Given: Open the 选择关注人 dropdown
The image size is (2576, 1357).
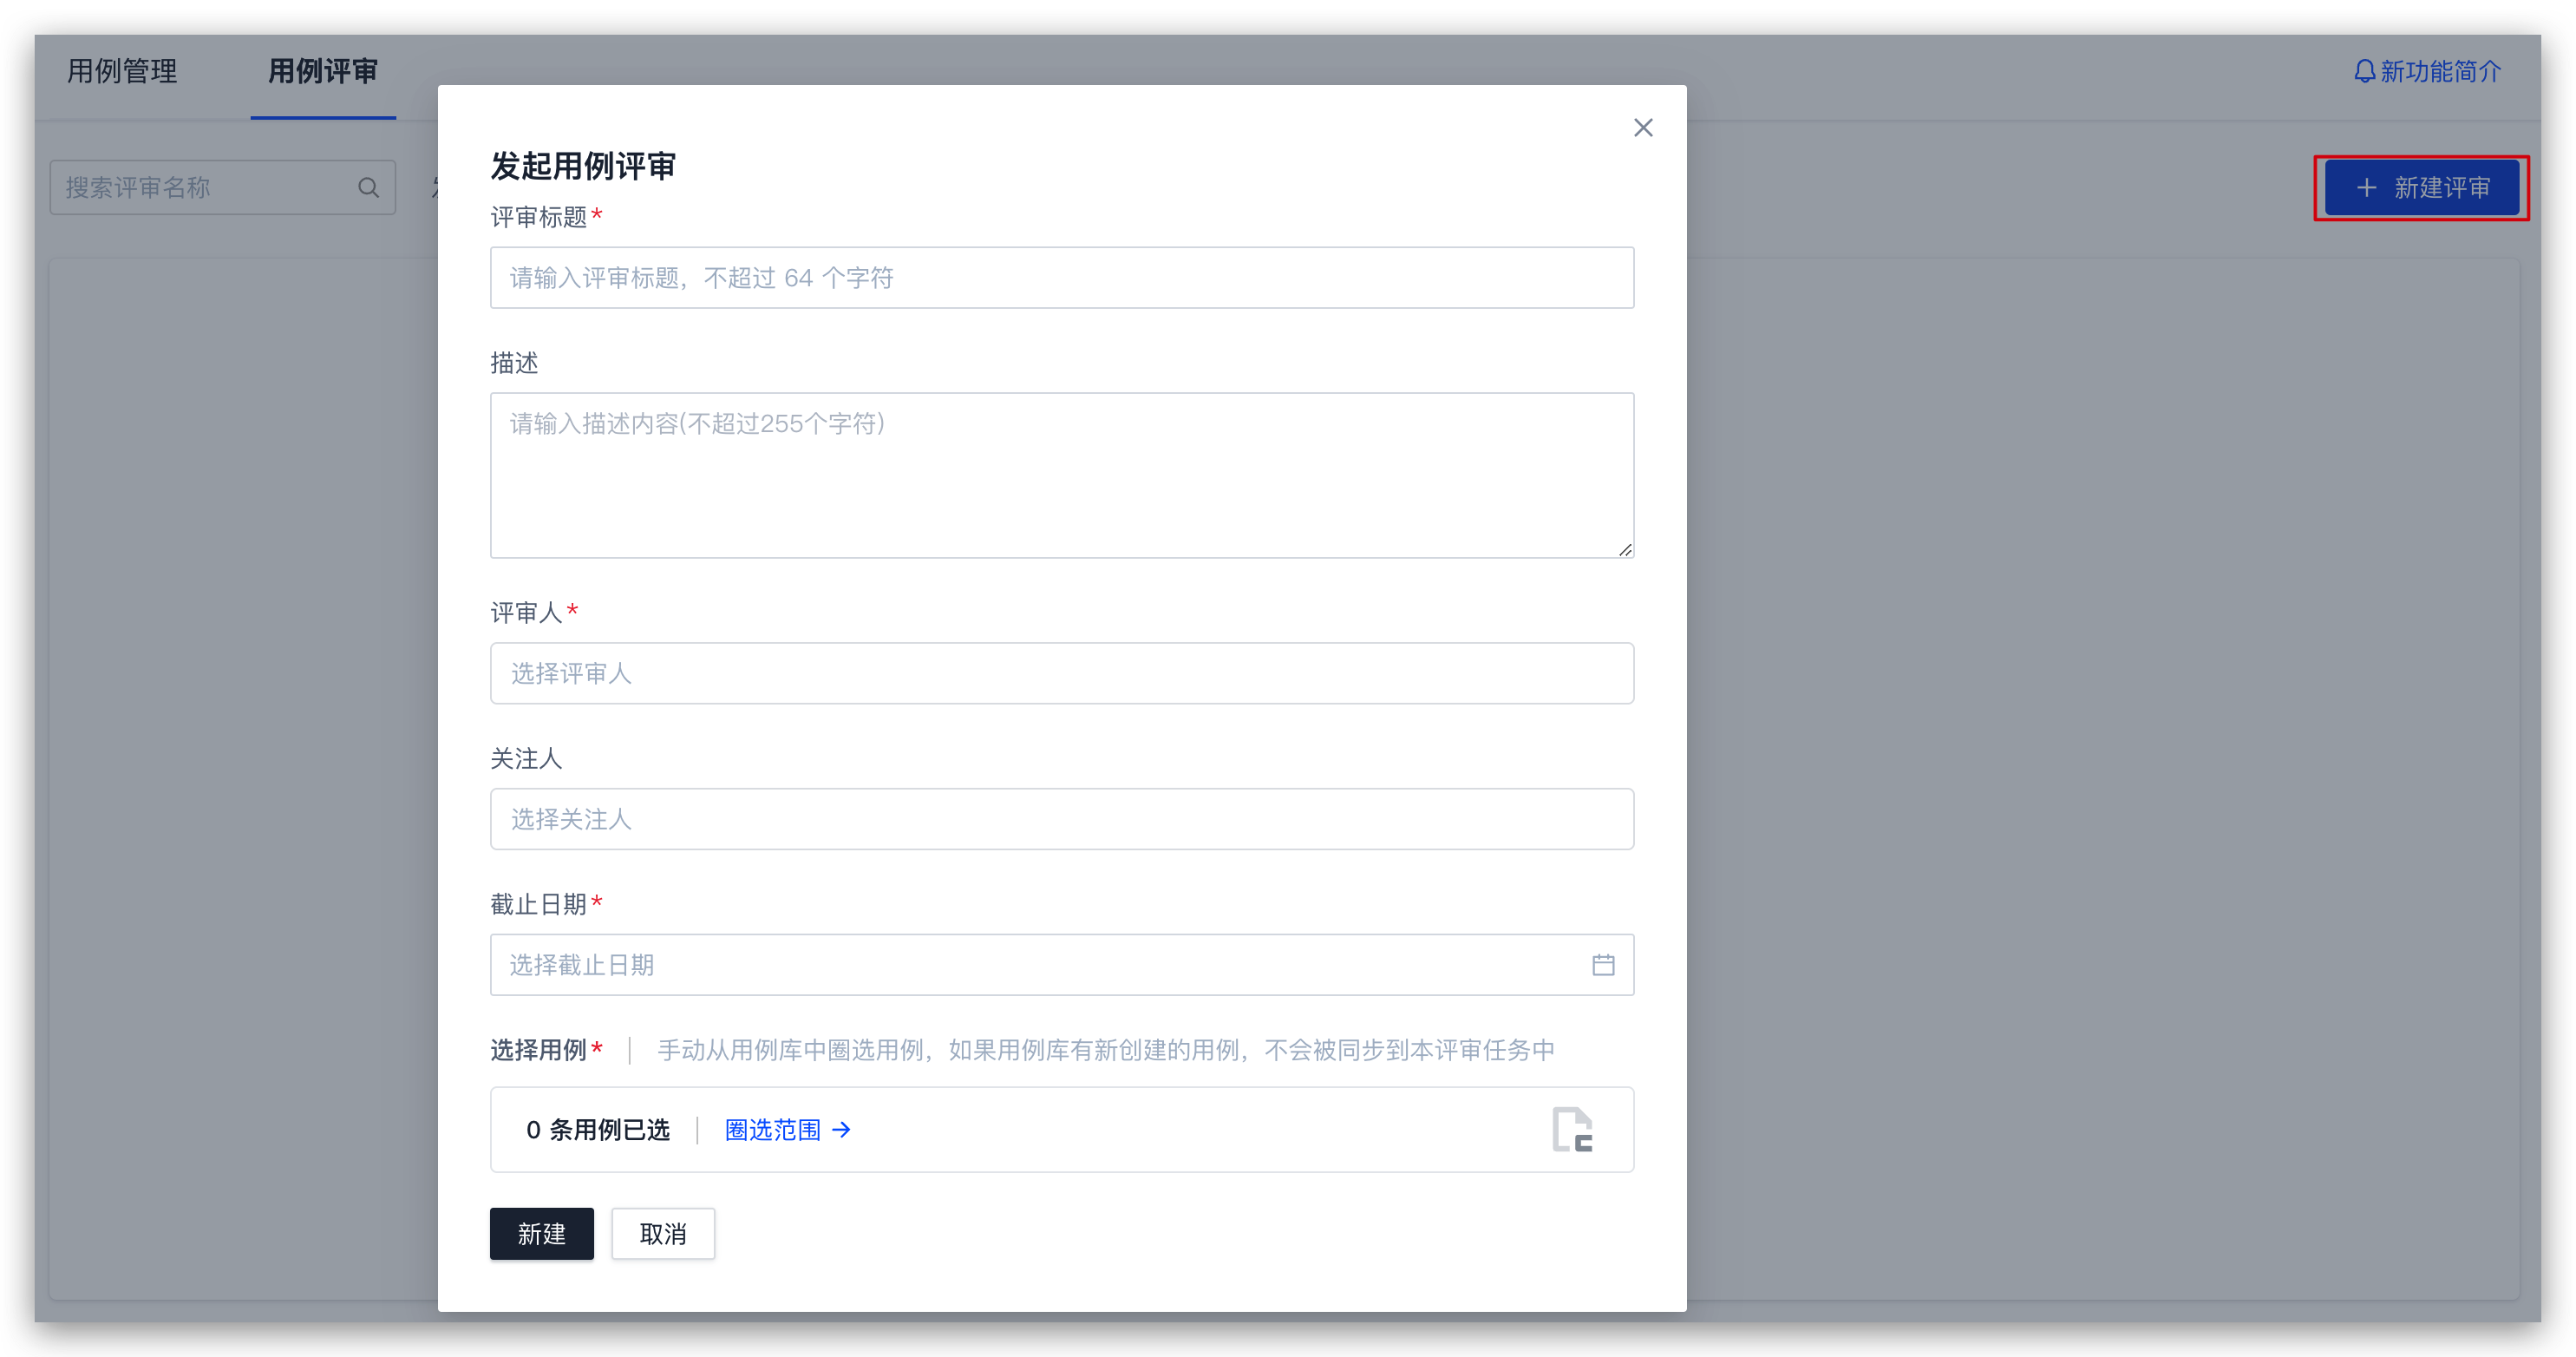Looking at the screenshot, I should pos(1062,819).
